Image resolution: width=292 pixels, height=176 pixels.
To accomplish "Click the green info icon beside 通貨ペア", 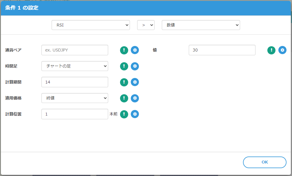I will (124, 50).
